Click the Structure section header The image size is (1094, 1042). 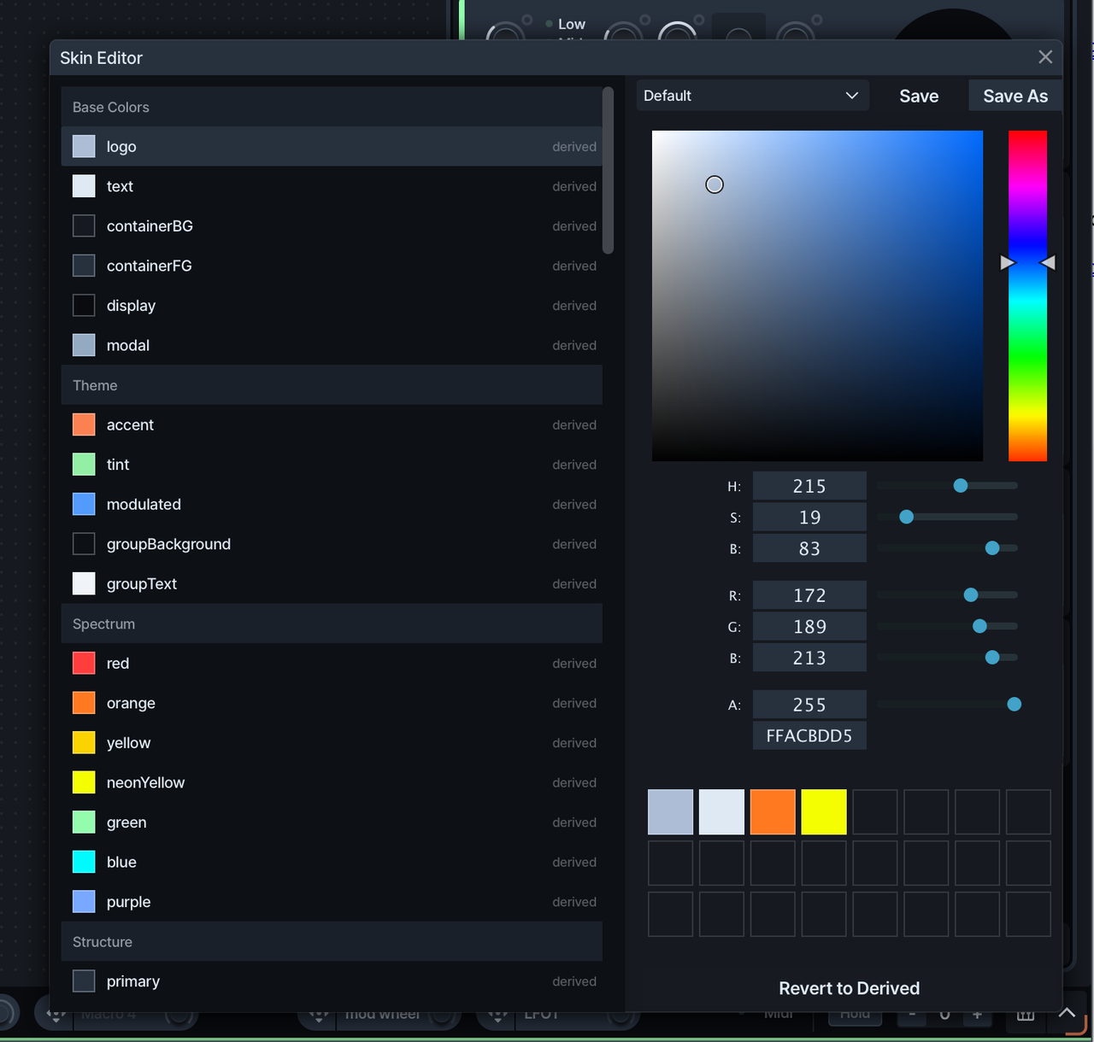click(x=332, y=941)
